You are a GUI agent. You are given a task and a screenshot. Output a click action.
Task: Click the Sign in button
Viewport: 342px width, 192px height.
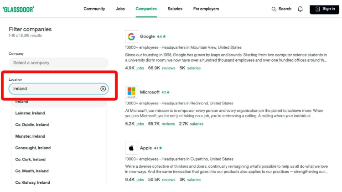[x=324, y=9]
